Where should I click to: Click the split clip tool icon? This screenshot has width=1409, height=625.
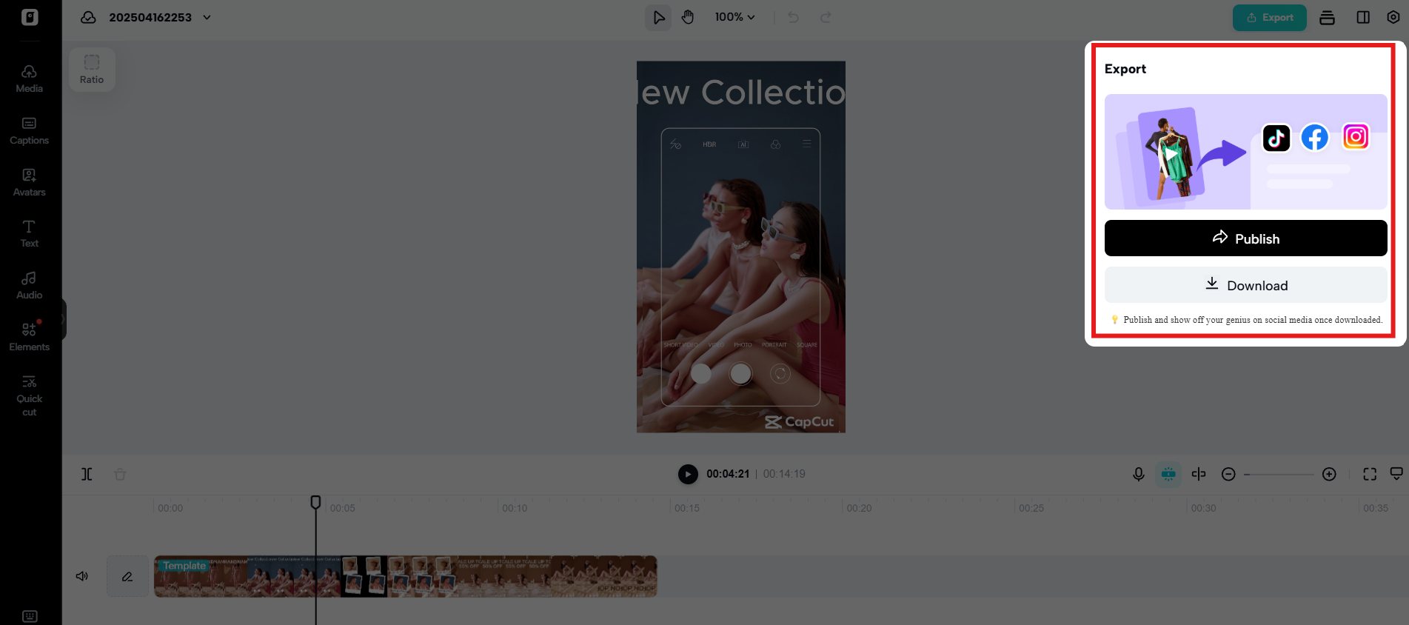tap(87, 474)
